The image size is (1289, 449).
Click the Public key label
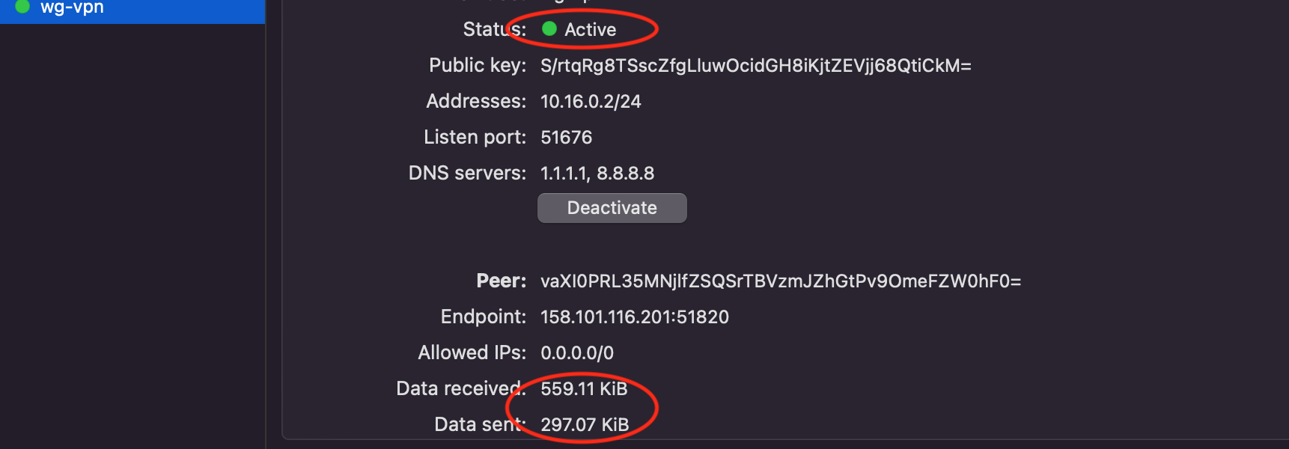point(477,66)
